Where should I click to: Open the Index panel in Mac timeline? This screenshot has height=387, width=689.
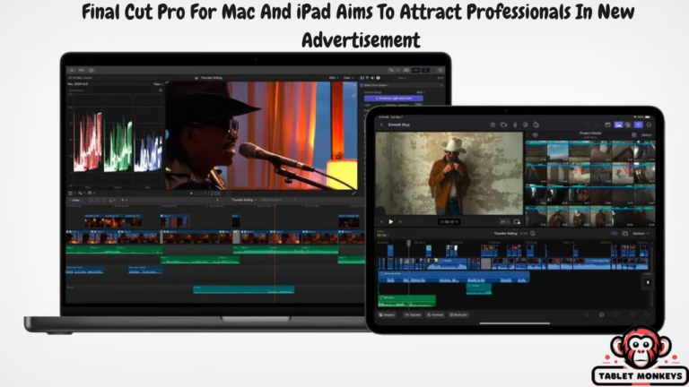tap(75, 200)
